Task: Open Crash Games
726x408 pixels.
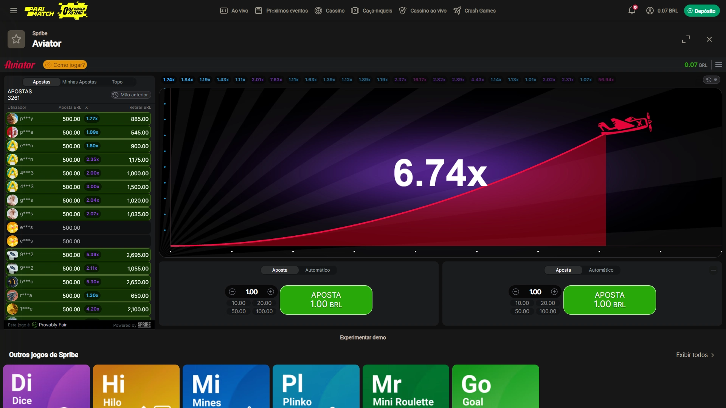Action: tap(475, 11)
